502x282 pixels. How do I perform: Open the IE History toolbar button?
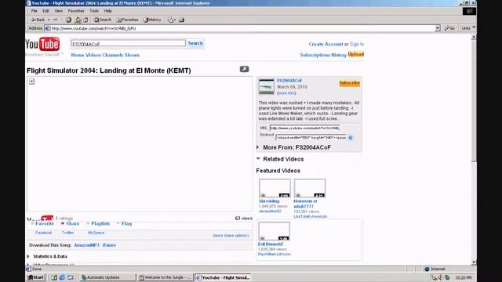click(152, 20)
